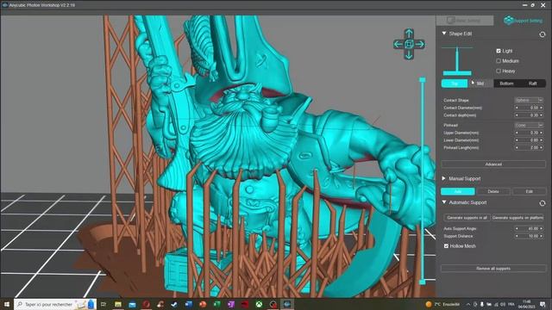
Task: Increase Lower Diameter value
Action: [x=541, y=140]
